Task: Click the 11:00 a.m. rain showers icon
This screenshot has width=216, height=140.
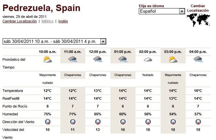Action: point(72,59)
